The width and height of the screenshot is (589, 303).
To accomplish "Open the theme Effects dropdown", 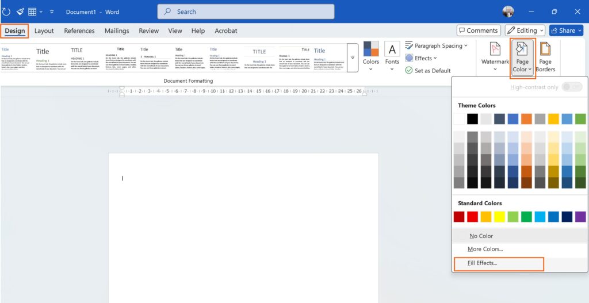I will [421, 58].
